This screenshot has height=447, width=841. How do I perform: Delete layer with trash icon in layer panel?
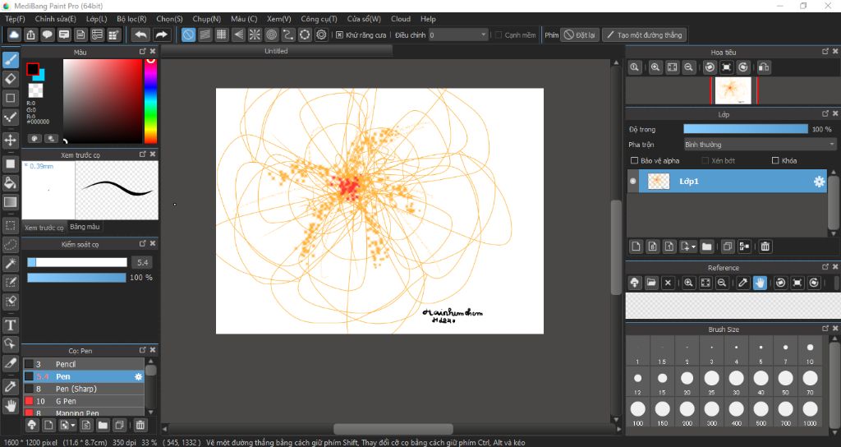tap(765, 247)
